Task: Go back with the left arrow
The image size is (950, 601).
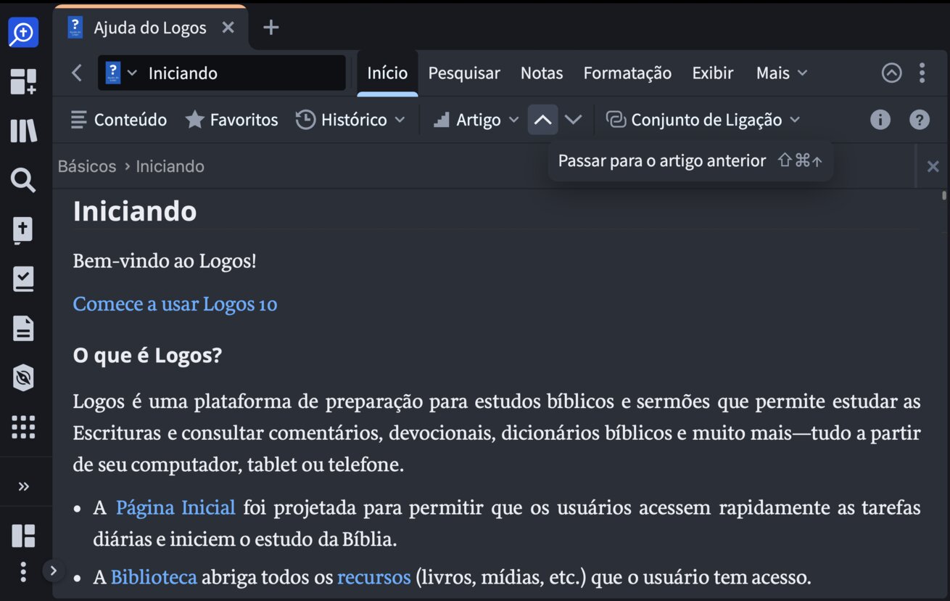Action: coord(77,73)
